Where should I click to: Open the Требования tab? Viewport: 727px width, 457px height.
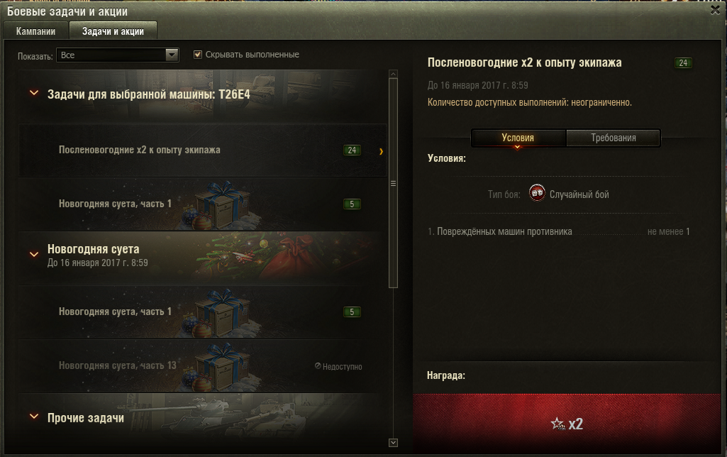click(613, 138)
